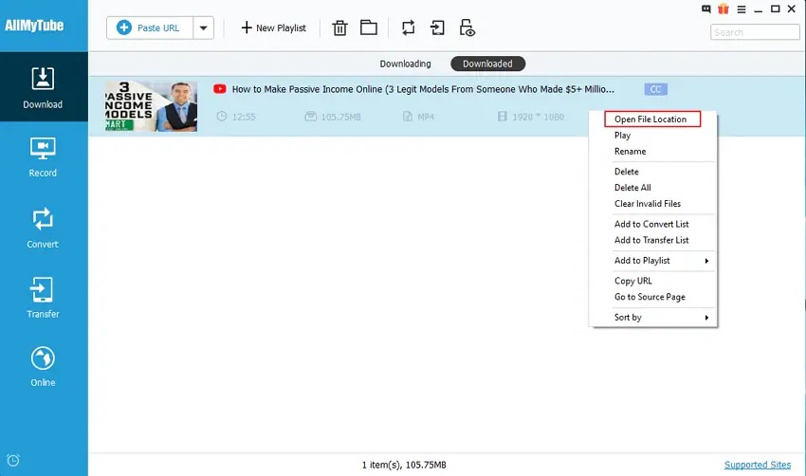Click the trash delete icon in toolbar
The width and height of the screenshot is (806, 476).
339,27
